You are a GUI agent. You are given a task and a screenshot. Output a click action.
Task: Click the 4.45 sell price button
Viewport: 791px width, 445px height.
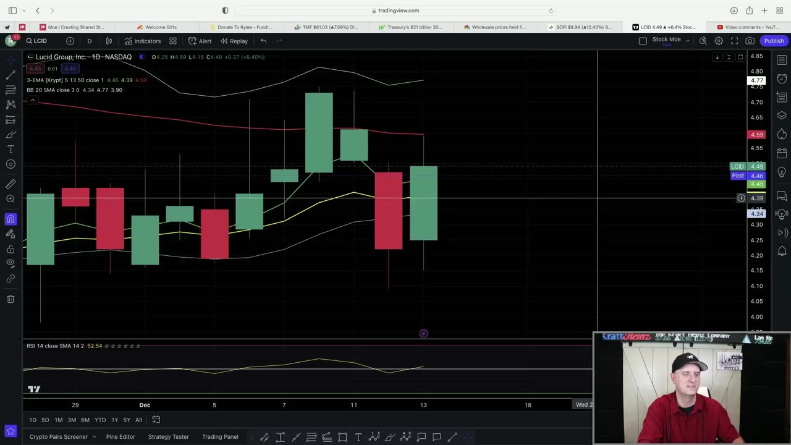point(34,69)
